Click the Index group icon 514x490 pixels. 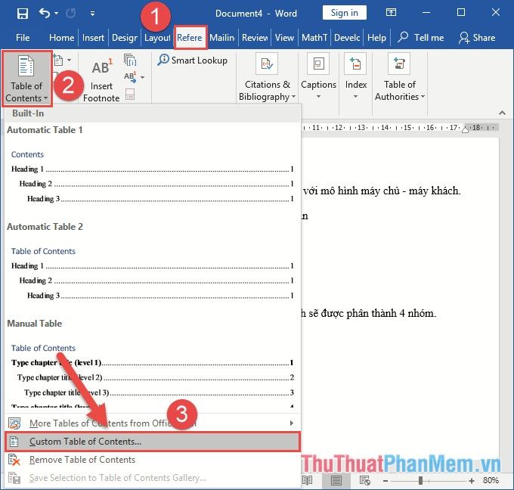click(355, 65)
